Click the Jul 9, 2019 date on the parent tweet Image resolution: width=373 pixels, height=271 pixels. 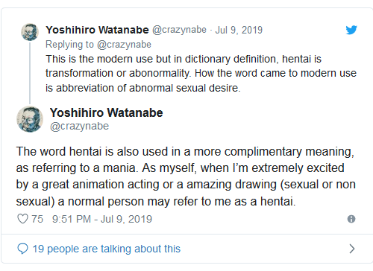[x=239, y=30]
